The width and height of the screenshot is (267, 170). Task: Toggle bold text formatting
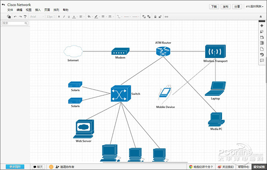(59, 16)
